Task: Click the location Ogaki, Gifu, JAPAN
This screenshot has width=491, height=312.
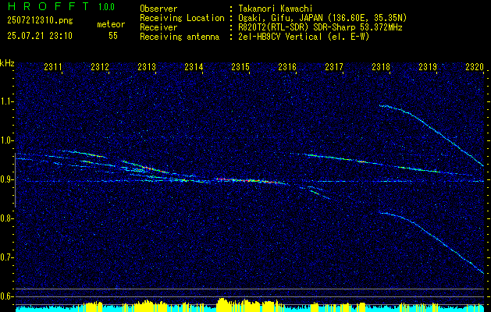Action: point(280,18)
